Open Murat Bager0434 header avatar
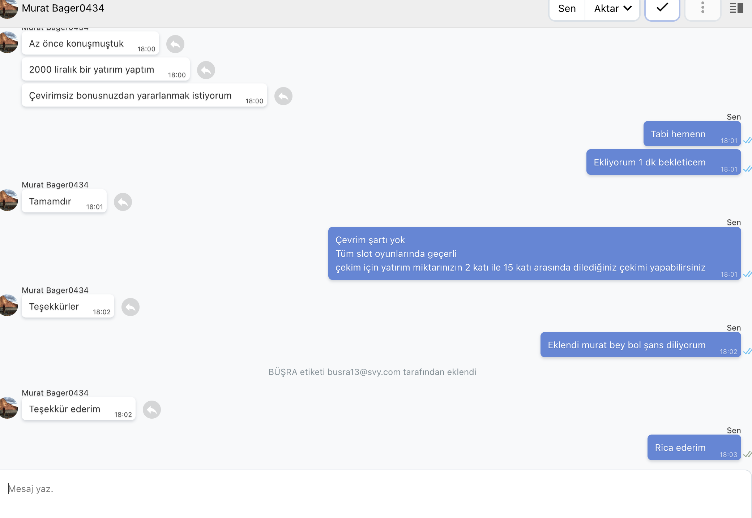 pos(8,9)
